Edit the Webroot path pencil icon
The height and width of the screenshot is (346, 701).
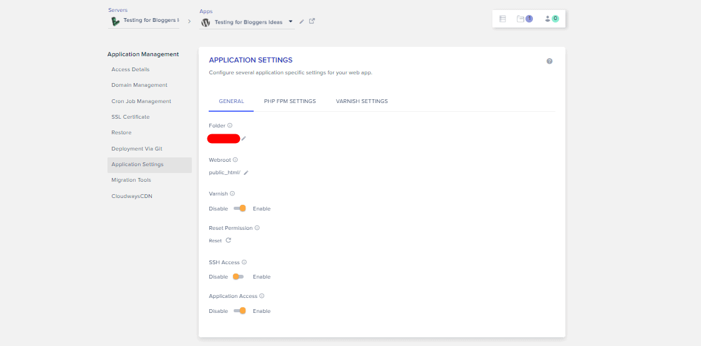coord(246,172)
